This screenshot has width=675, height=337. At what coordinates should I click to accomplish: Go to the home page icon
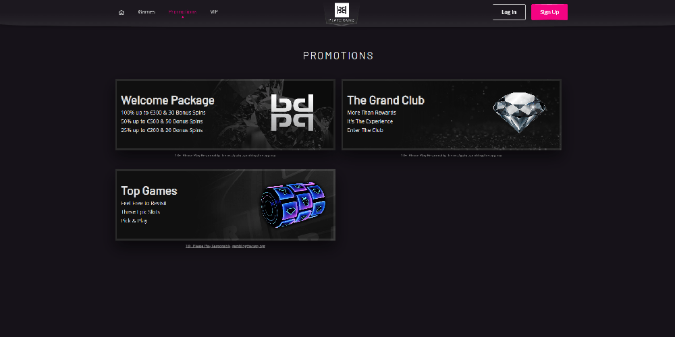coord(122,12)
